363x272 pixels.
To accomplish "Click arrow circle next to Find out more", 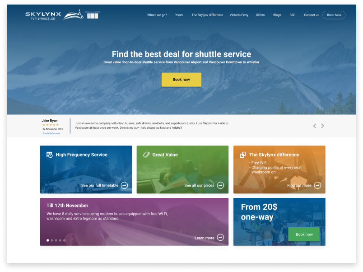I will click(x=317, y=185).
